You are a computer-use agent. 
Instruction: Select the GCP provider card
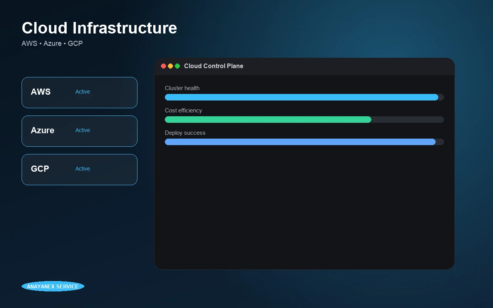pos(79,169)
